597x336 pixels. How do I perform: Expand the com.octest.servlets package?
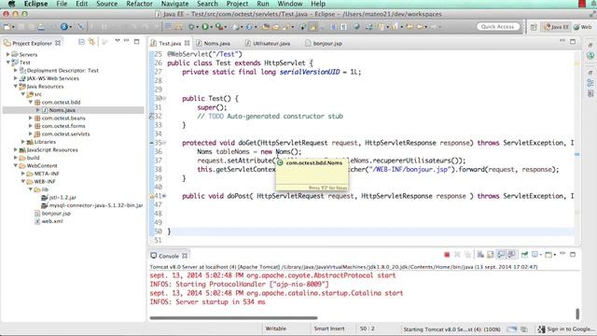(x=31, y=133)
